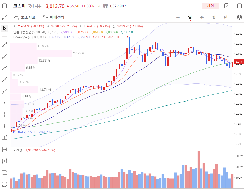Screen dimensions: 244x189
Task: Switch to 일 daily chart
Action: [190, 17]
